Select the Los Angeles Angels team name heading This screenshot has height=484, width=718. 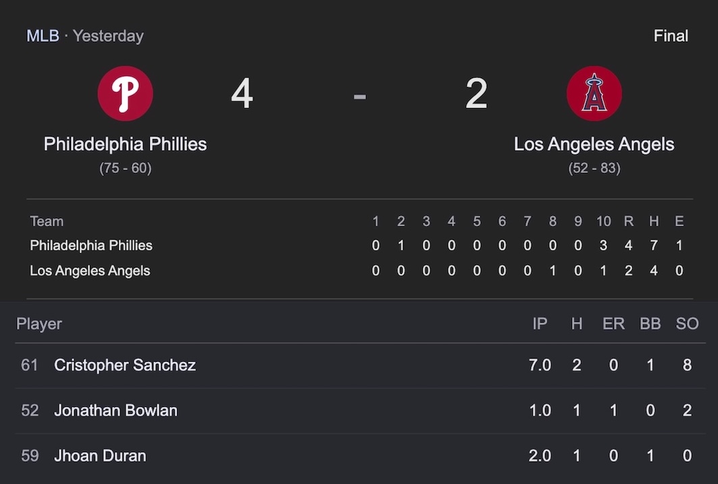(594, 144)
